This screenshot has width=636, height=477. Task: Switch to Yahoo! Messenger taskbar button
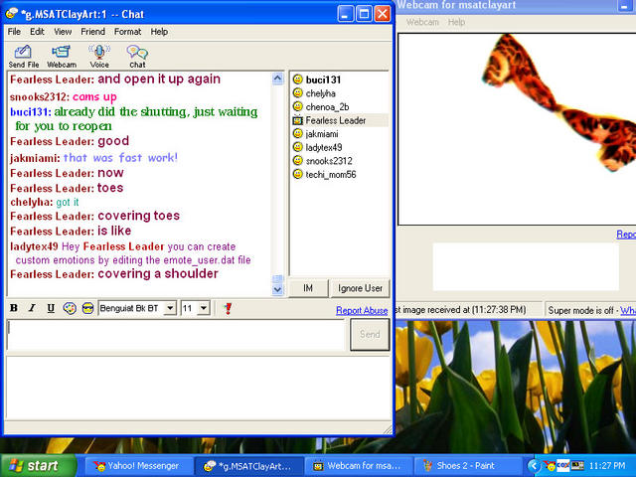pyautogui.click(x=137, y=466)
